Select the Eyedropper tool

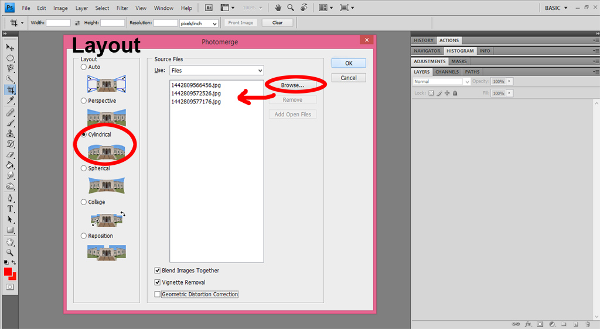click(10, 101)
